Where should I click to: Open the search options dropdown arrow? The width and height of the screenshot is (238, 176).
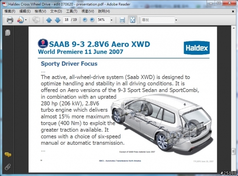pyautogui.click(x=176, y=20)
